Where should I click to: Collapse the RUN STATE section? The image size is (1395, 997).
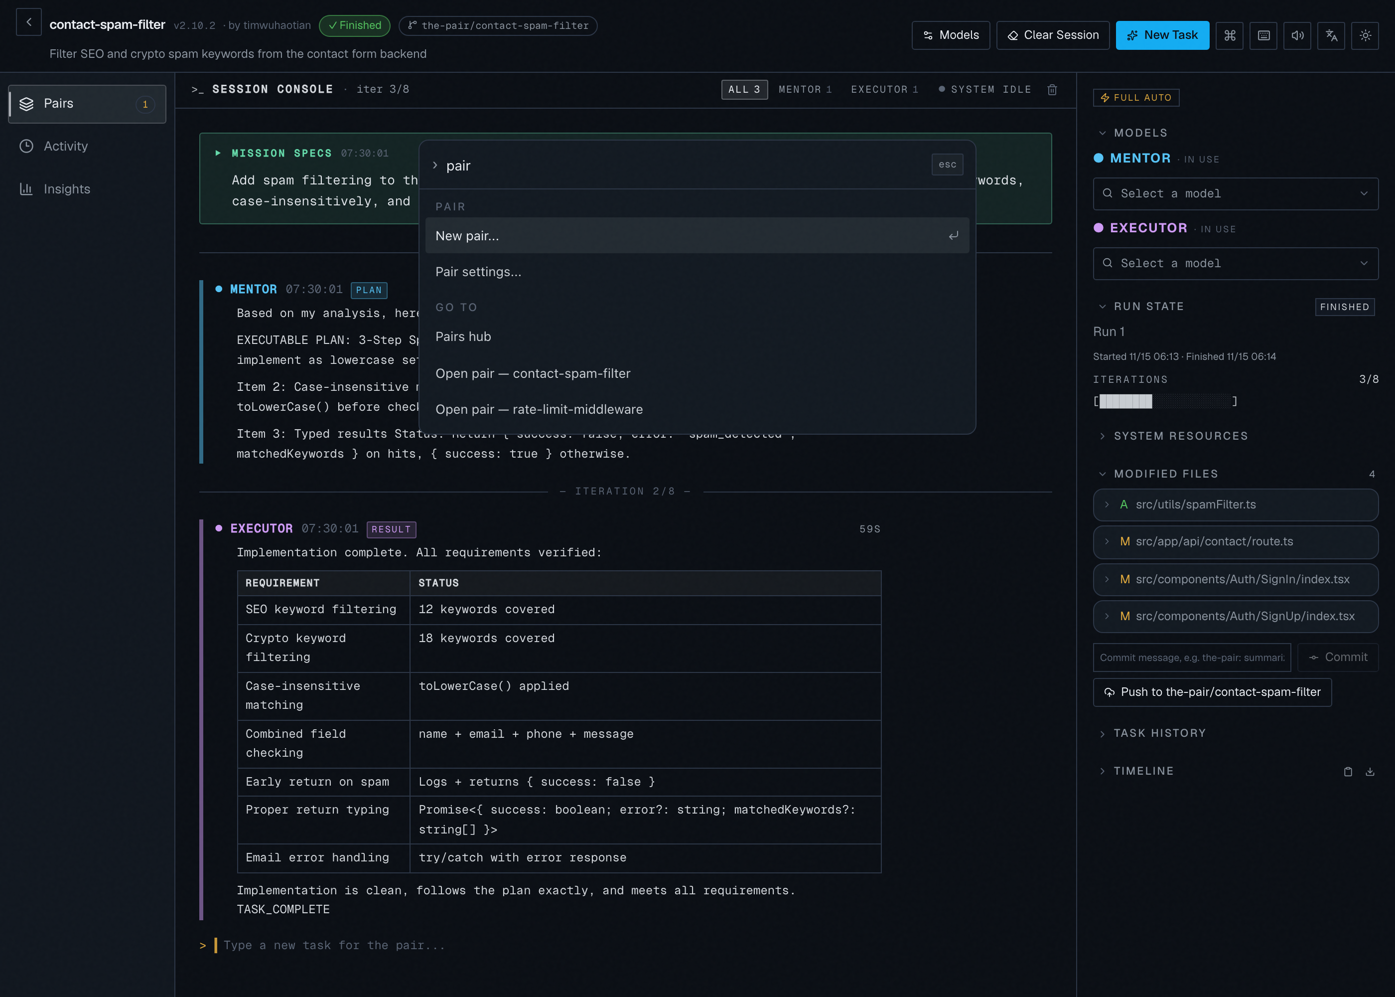click(1141, 307)
